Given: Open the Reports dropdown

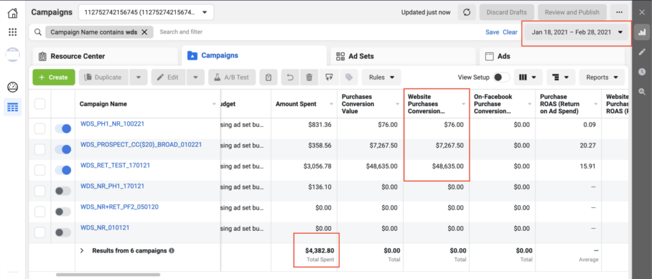Looking at the screenshot, I should [x=602, y=78].
